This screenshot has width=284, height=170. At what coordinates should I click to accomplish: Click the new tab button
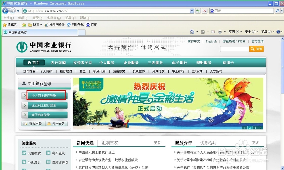[x=82, y=32]
